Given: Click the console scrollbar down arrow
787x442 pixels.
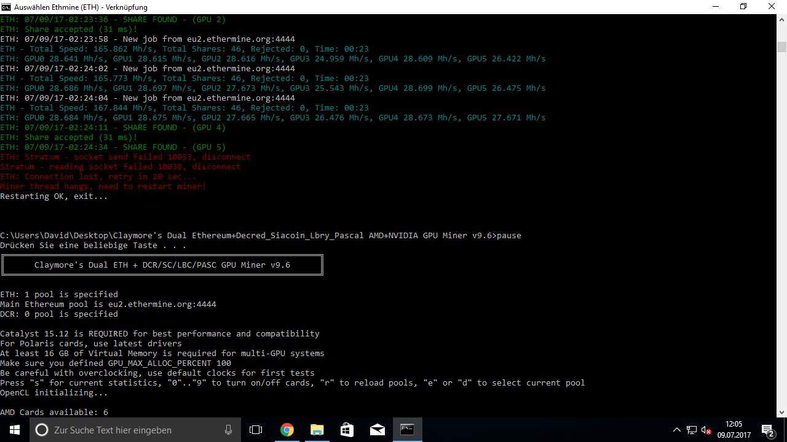Looking at the screenshot, I should [781, 413].
